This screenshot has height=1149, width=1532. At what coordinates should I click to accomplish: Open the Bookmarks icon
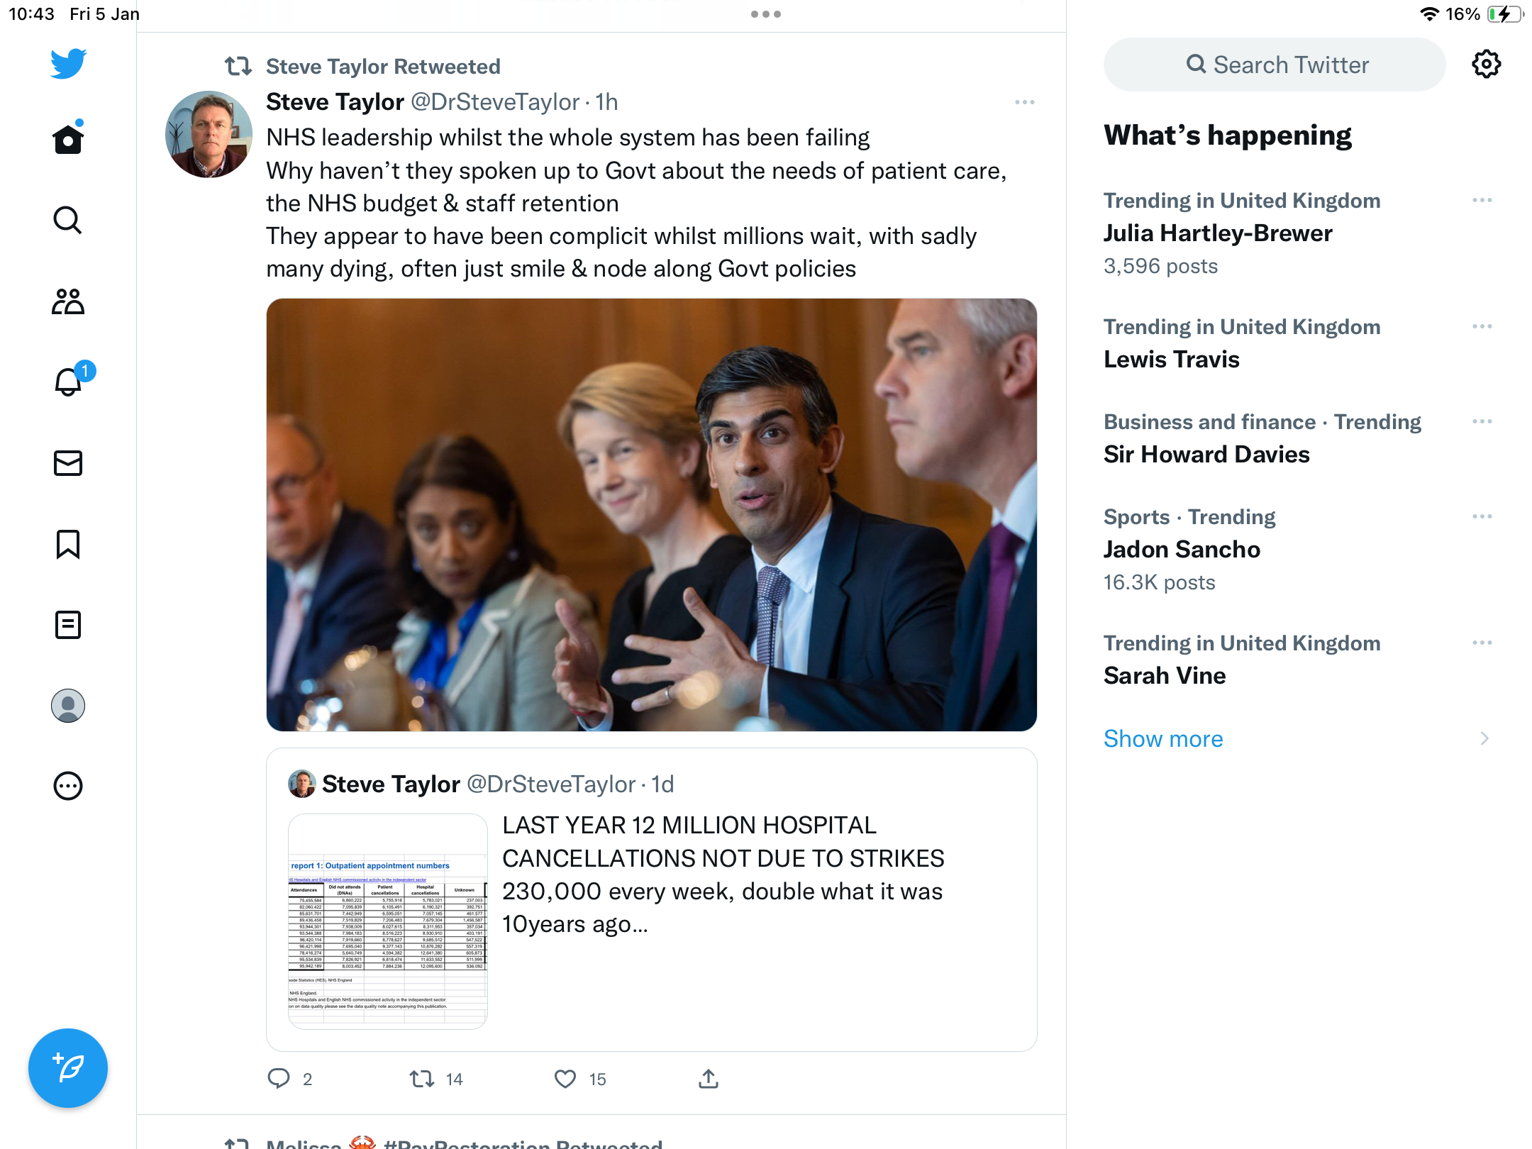click(68, 544)
